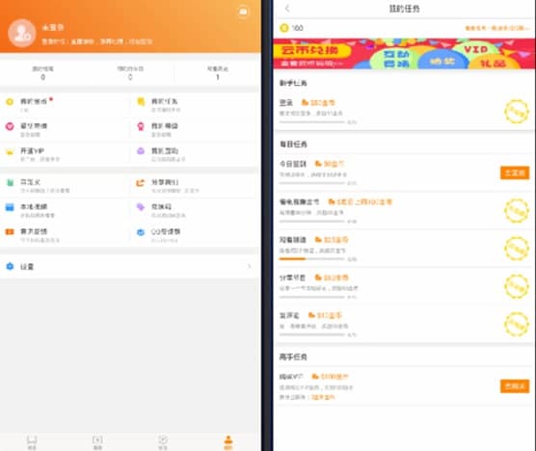Tap the orange feedback icon entry
Viewport: 536px width, 451px height.
tap(10, 231)
